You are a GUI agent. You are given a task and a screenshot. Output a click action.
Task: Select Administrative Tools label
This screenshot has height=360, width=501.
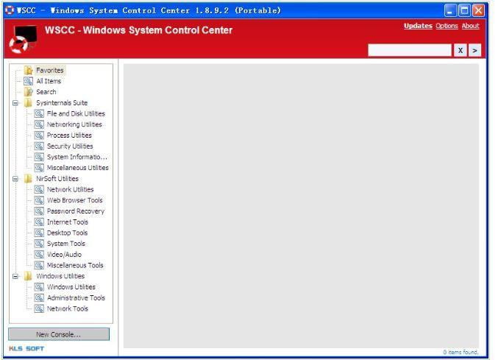tap(76, 298)
